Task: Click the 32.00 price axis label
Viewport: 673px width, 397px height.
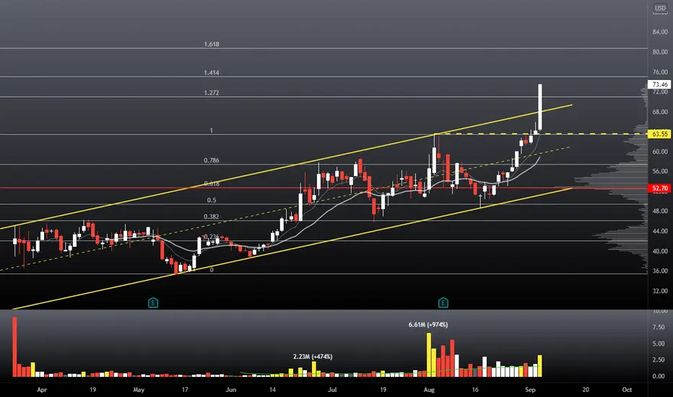Action: 660,291
